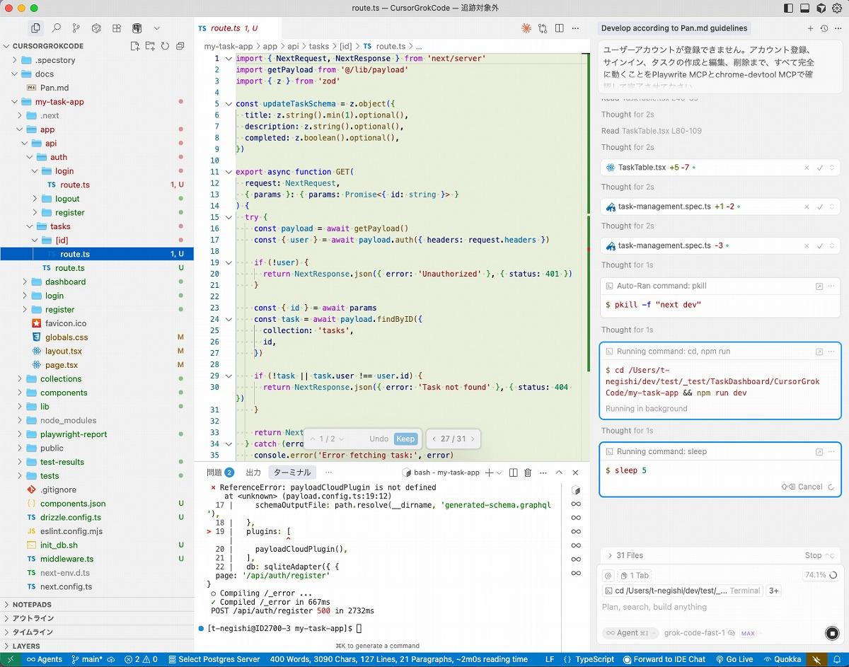Refresh the explorer file tree

(165, 46)
